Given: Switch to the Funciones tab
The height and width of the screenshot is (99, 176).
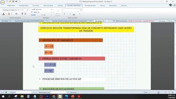Looking at the screenshot, I should [x=36, y=5].
